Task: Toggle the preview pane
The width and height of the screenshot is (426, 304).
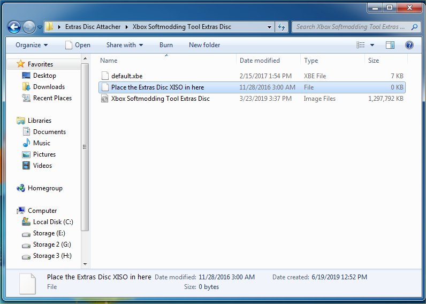Action: tap(390, 45)
